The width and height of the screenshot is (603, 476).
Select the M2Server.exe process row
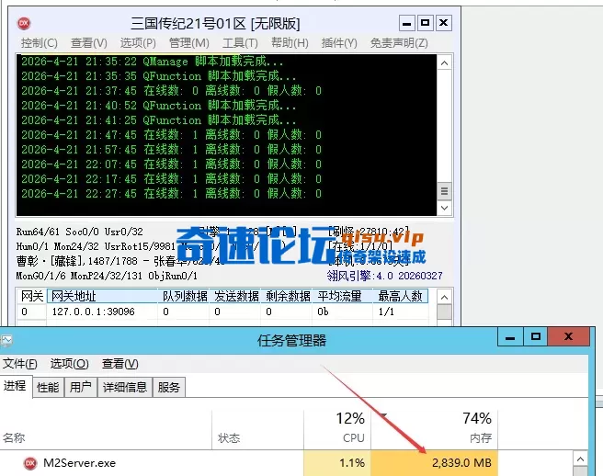(249, 463)
